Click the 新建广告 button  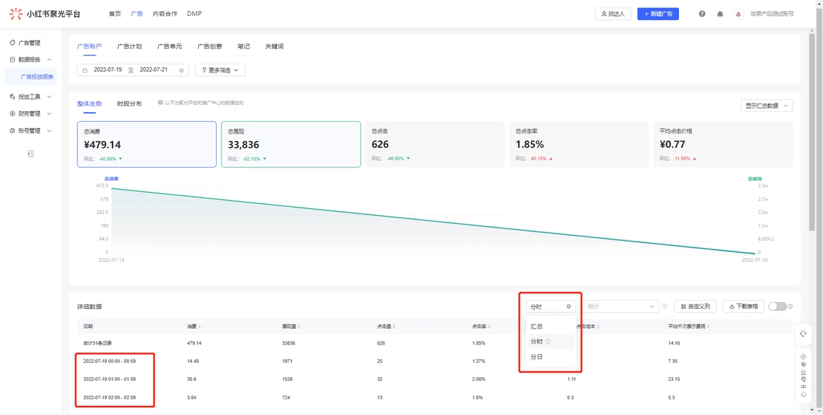(x=658, y=14)
